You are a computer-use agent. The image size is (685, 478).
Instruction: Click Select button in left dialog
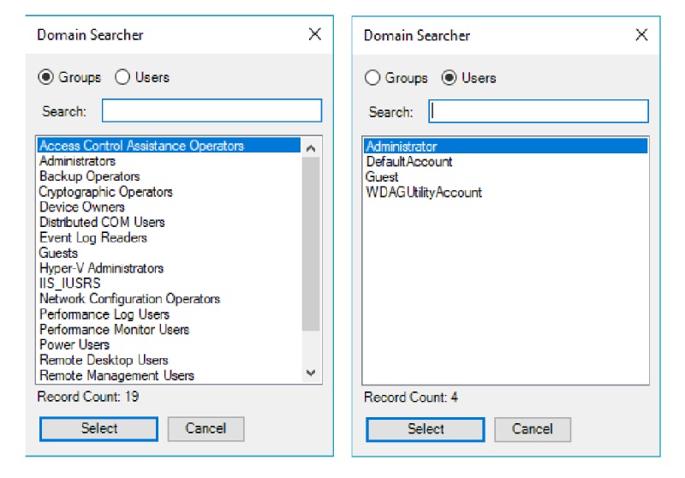pyautogui.click(x=98, y=428)
